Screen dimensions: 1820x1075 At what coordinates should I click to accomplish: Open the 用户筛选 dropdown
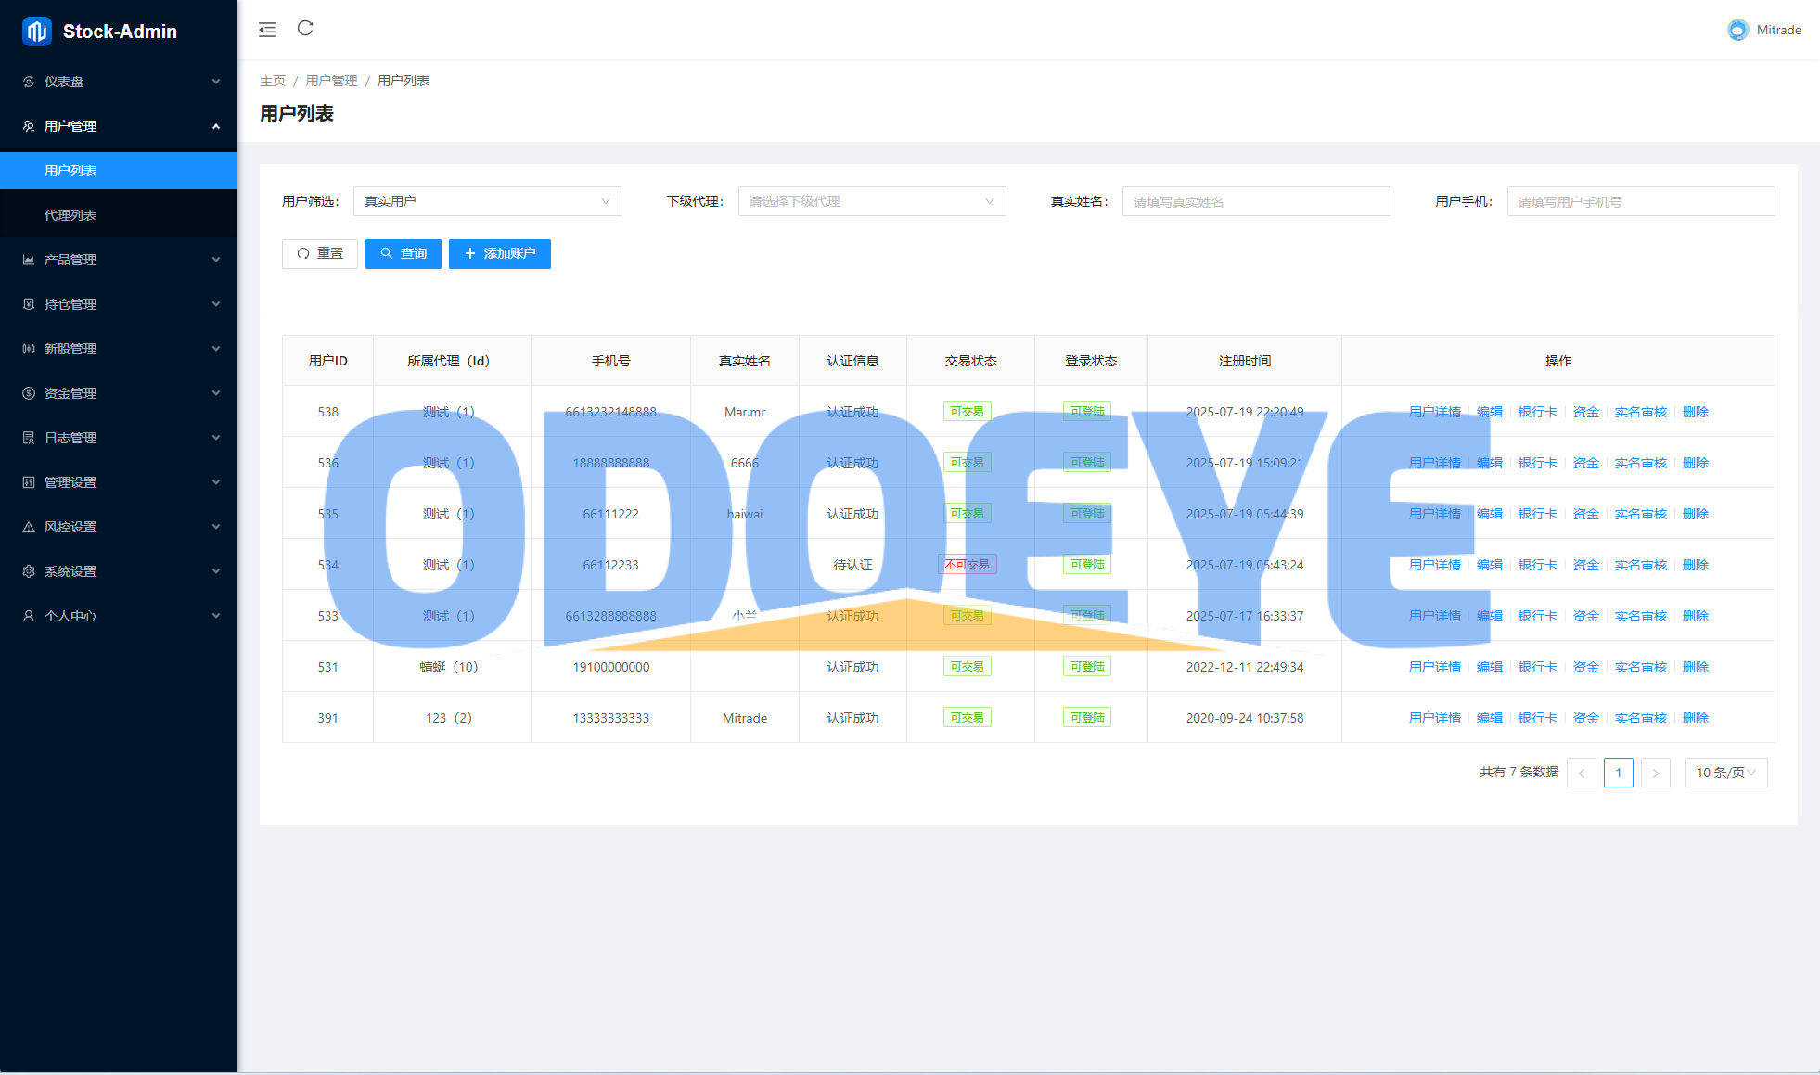487,201
